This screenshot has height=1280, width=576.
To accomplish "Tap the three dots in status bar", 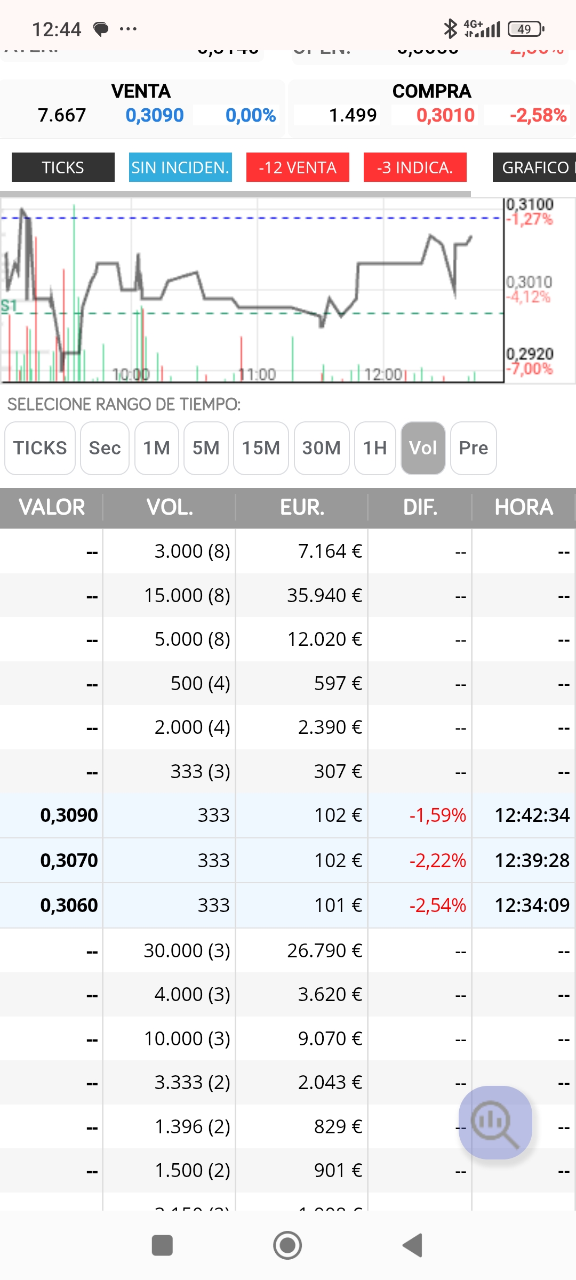I will point(128,29).
